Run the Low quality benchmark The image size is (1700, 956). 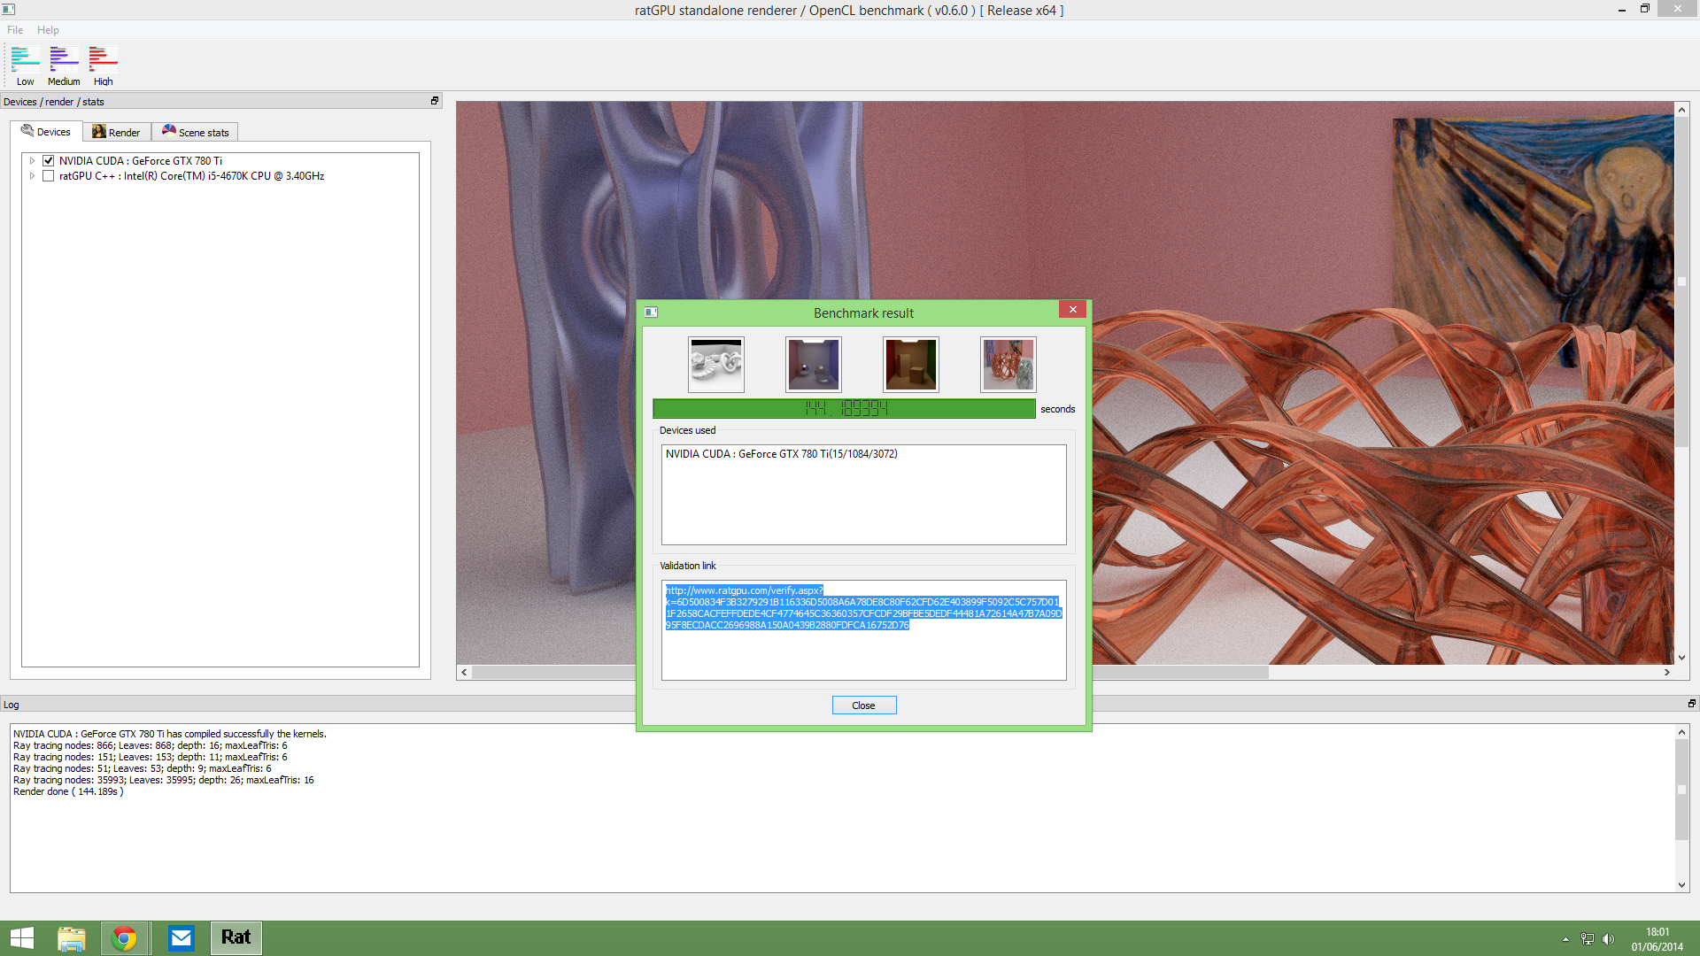[25, 66]
